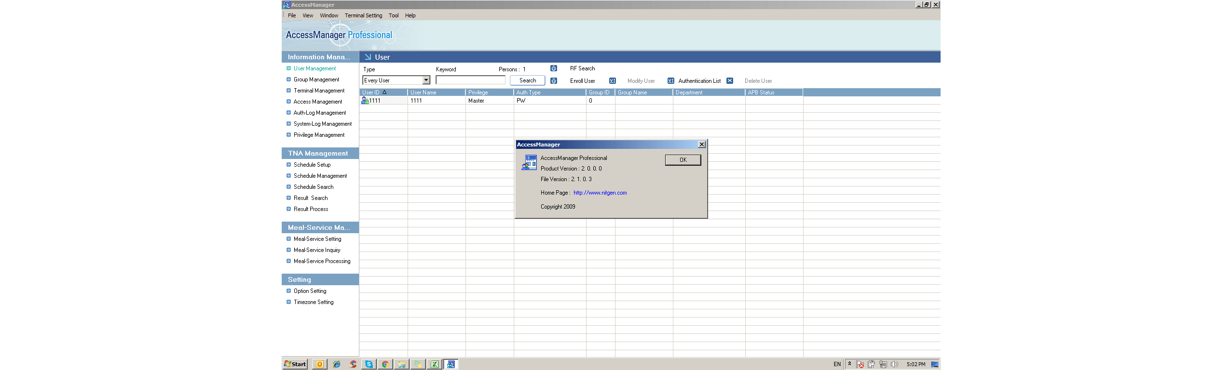1230x370 pixels.
Task: Open the Tool menu
Action: pos(394,15)
